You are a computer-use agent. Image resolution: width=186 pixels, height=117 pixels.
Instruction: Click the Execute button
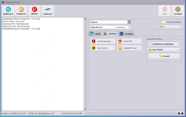[x=164, y=56]
